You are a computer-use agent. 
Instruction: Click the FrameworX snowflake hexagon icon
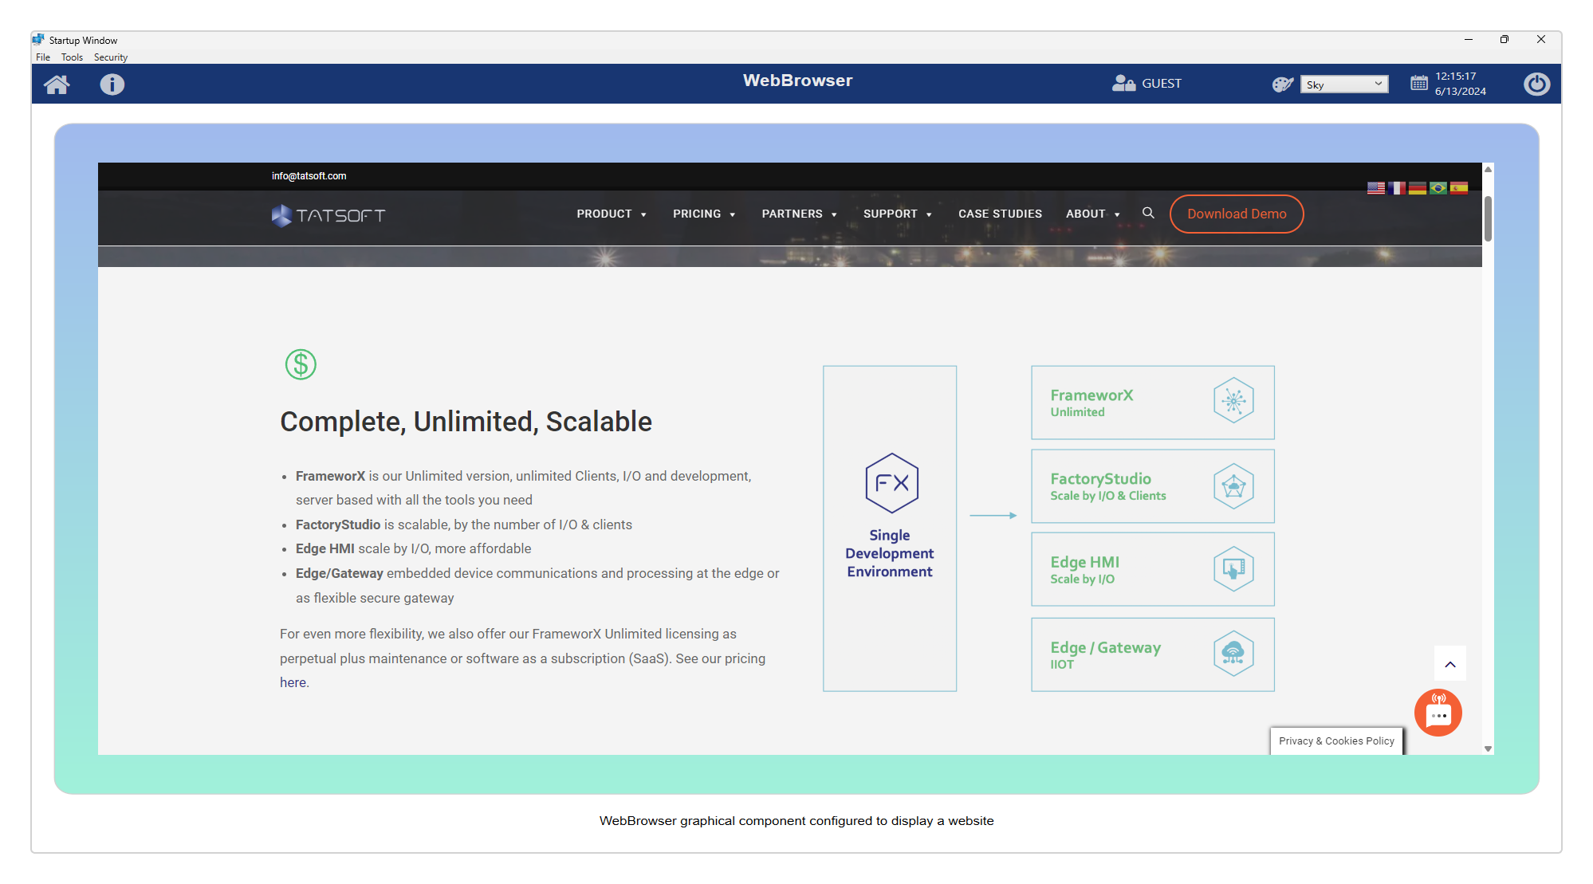point(1233,400)
